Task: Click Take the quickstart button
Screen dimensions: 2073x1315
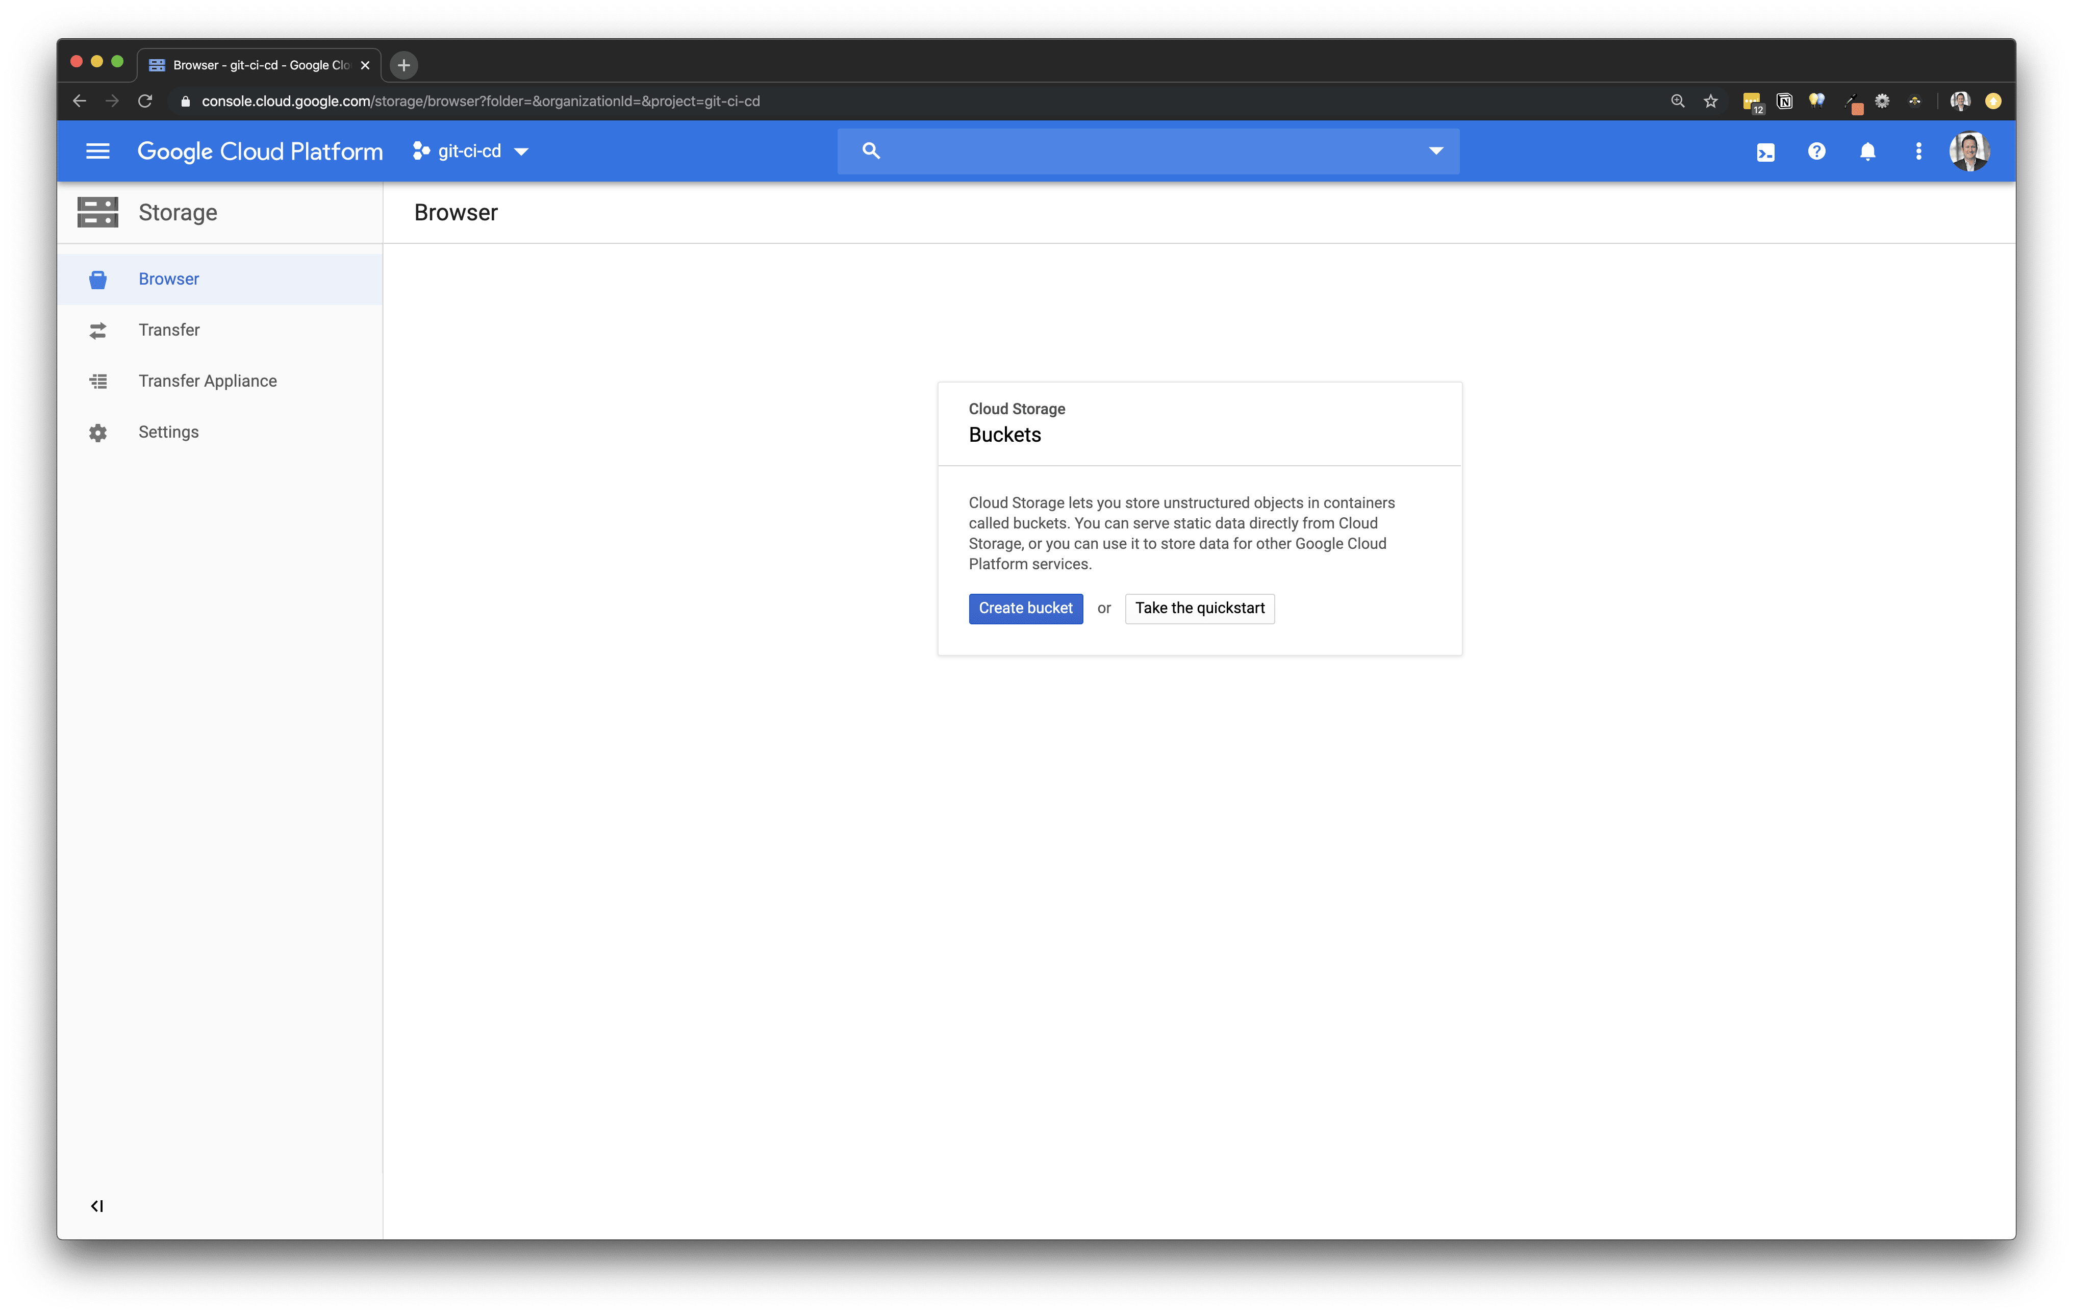Action: pos(1200,609)
